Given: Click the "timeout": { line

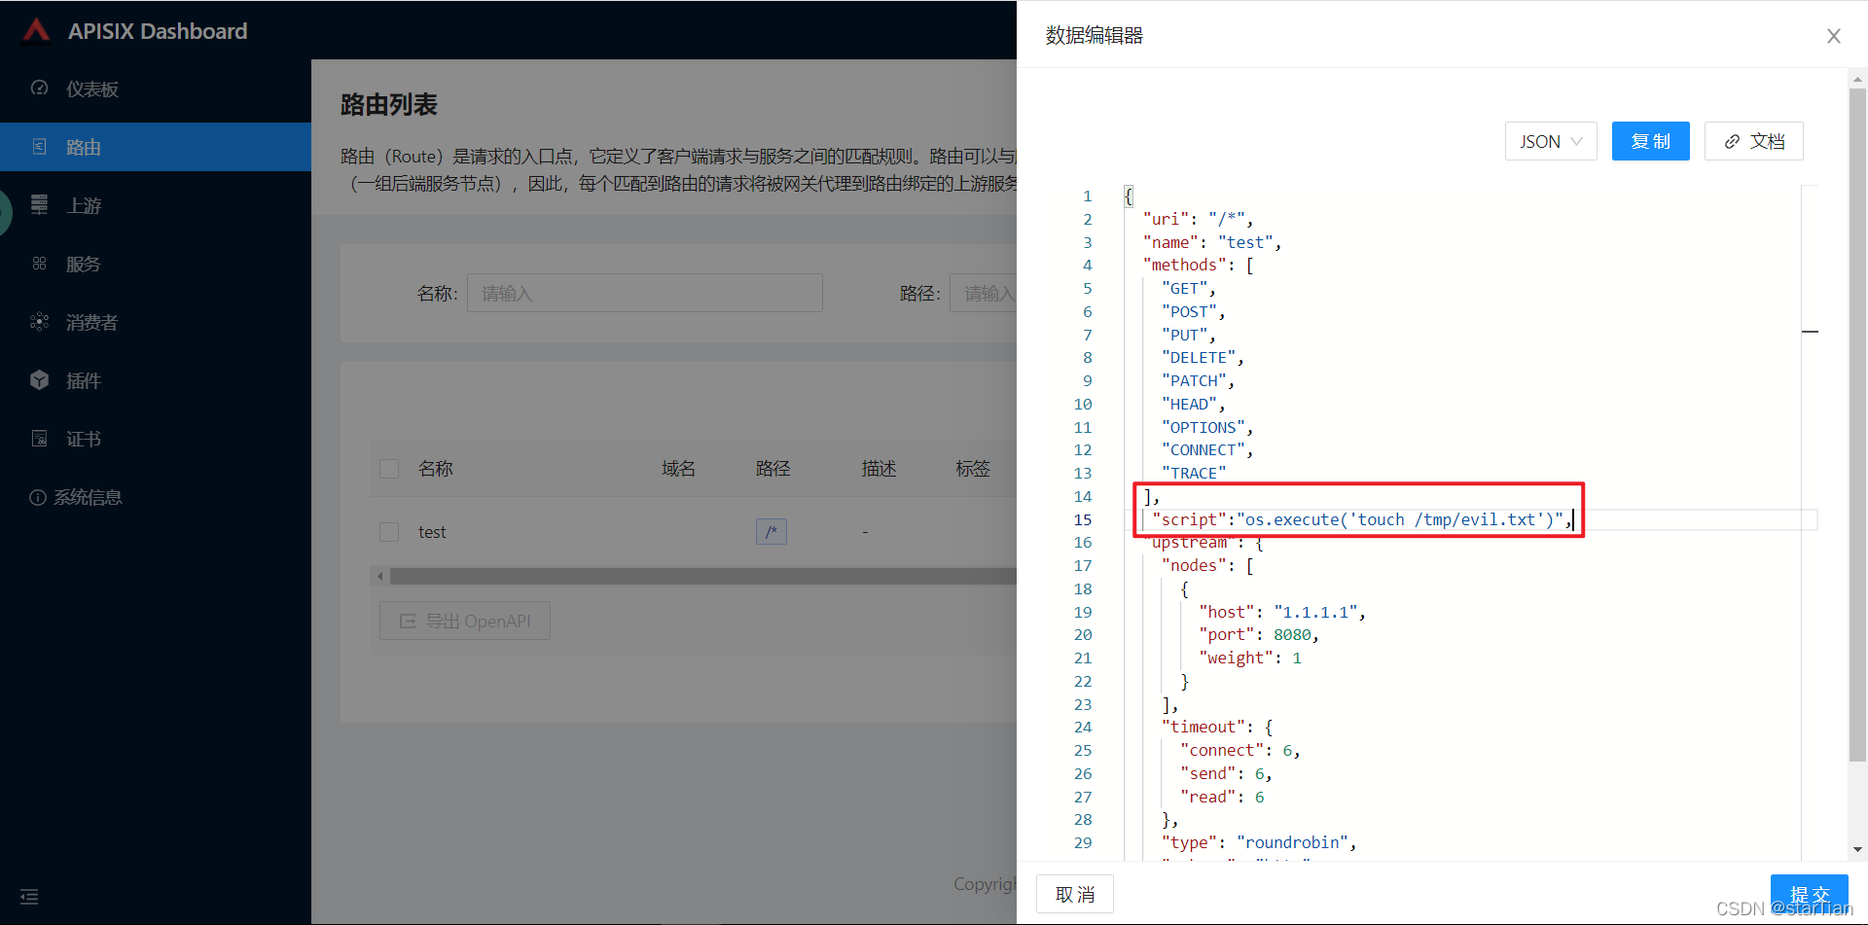Looking at the screenshot, I should coord(1217,727).
